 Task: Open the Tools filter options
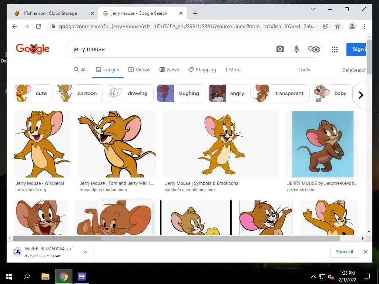click(x=304, y=70)
